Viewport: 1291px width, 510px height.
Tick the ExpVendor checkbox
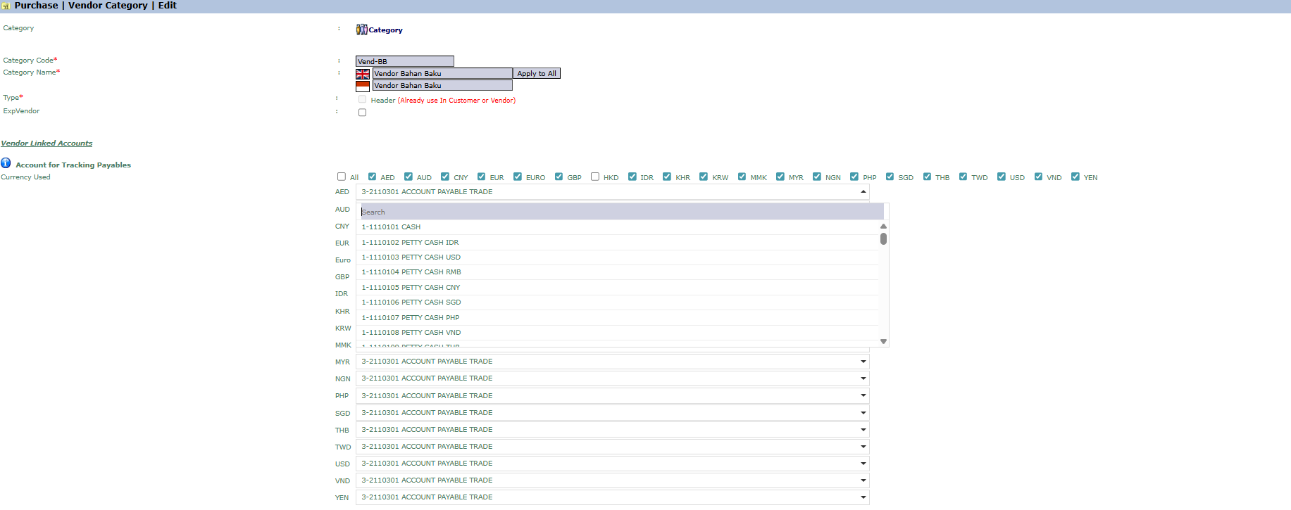click(x=362, y=113)
